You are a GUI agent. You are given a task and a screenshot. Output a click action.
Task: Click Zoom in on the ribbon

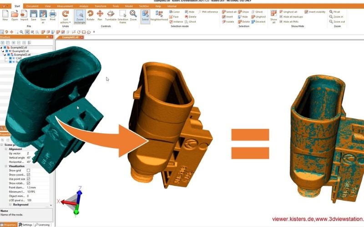click(x=336, y=17)
